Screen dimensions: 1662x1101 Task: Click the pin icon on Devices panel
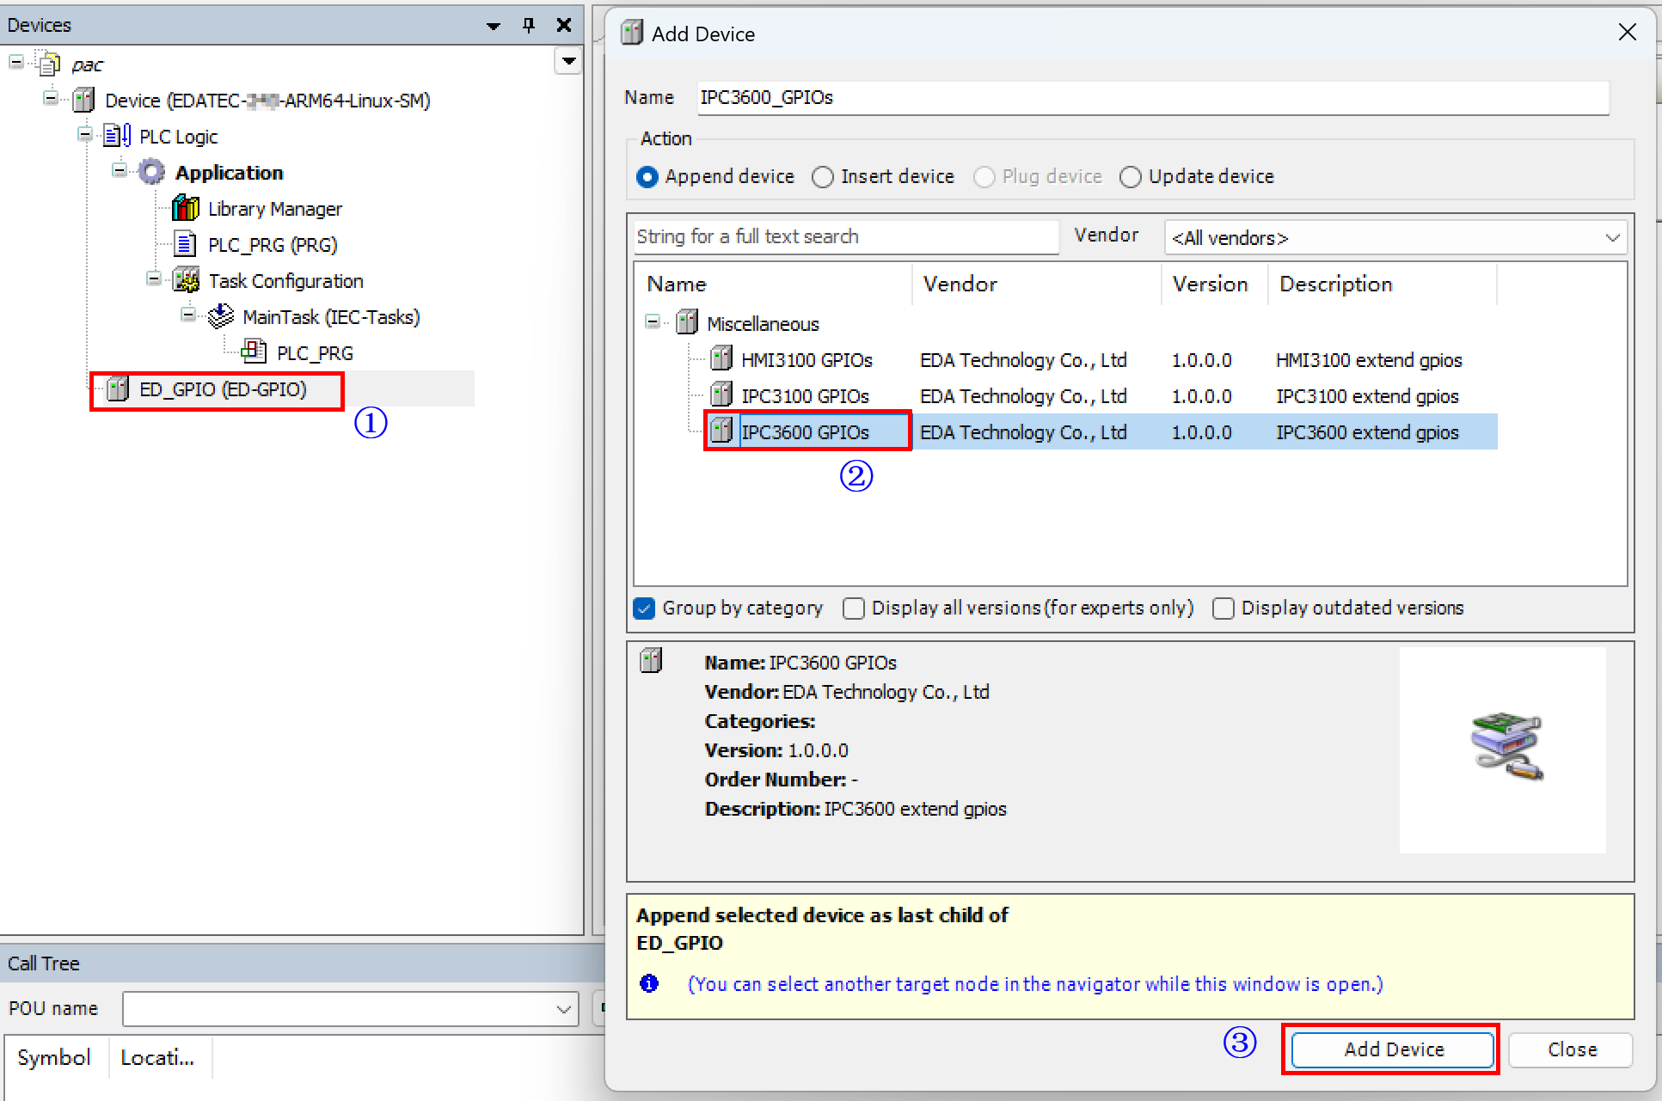click(529, 25)
